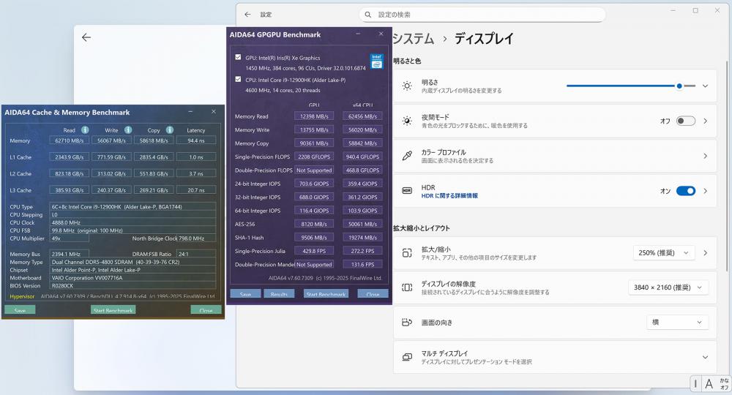Click the Intel logo in GPGPU Benchmark

[x=376, y=61]
